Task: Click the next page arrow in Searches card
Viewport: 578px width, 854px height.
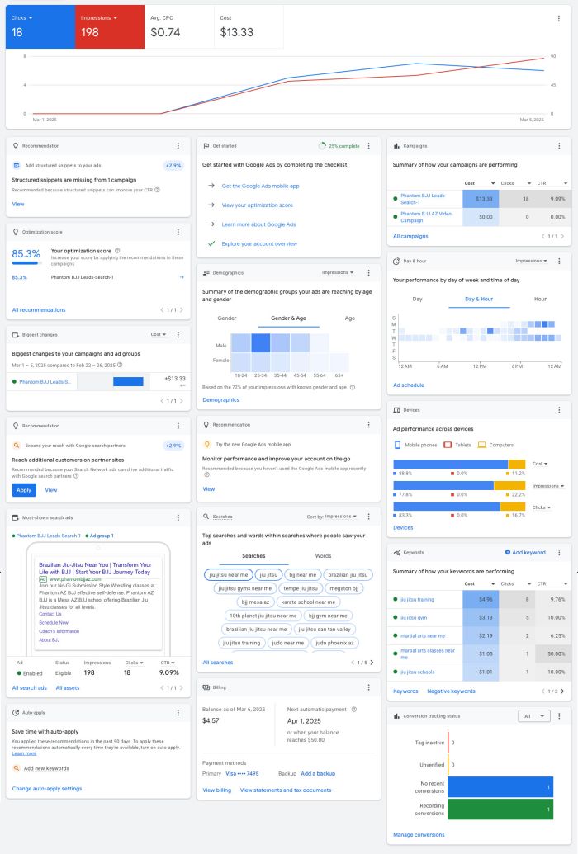Action: (x=372, y=663)
